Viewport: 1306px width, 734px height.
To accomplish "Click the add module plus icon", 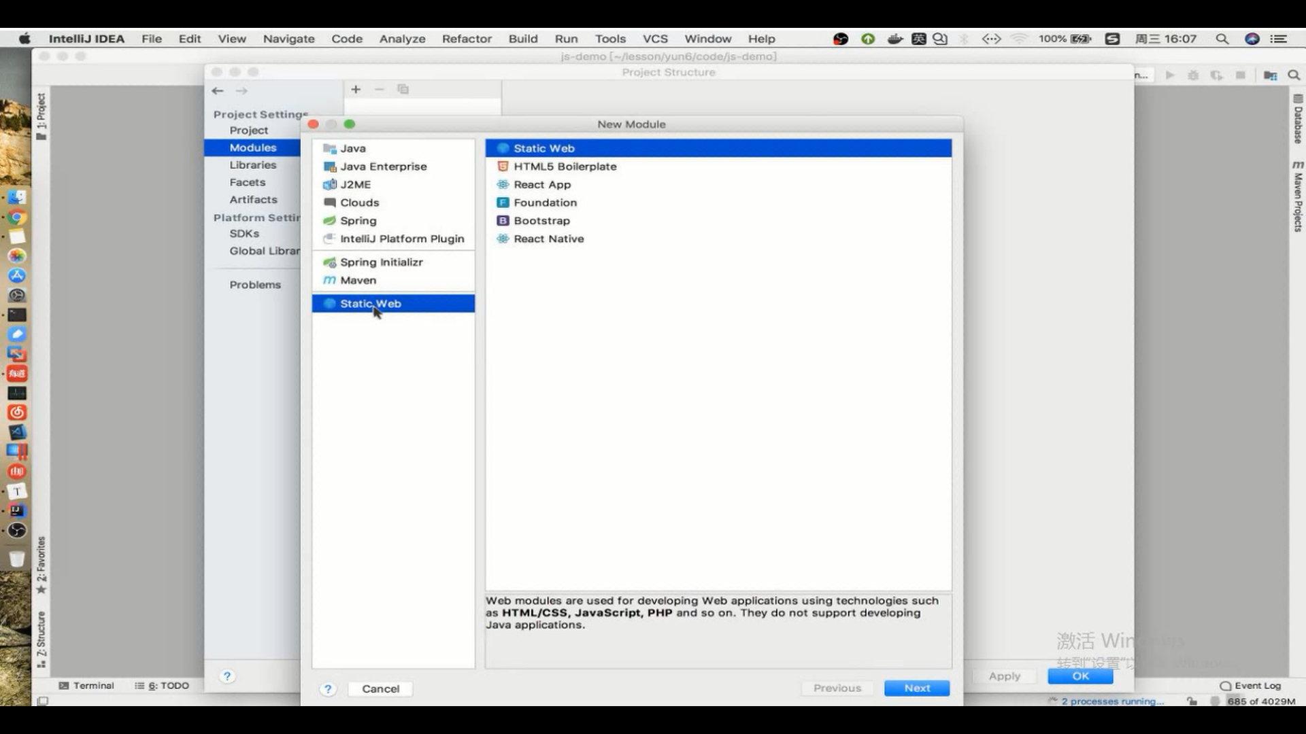I will tap(356, 89).
